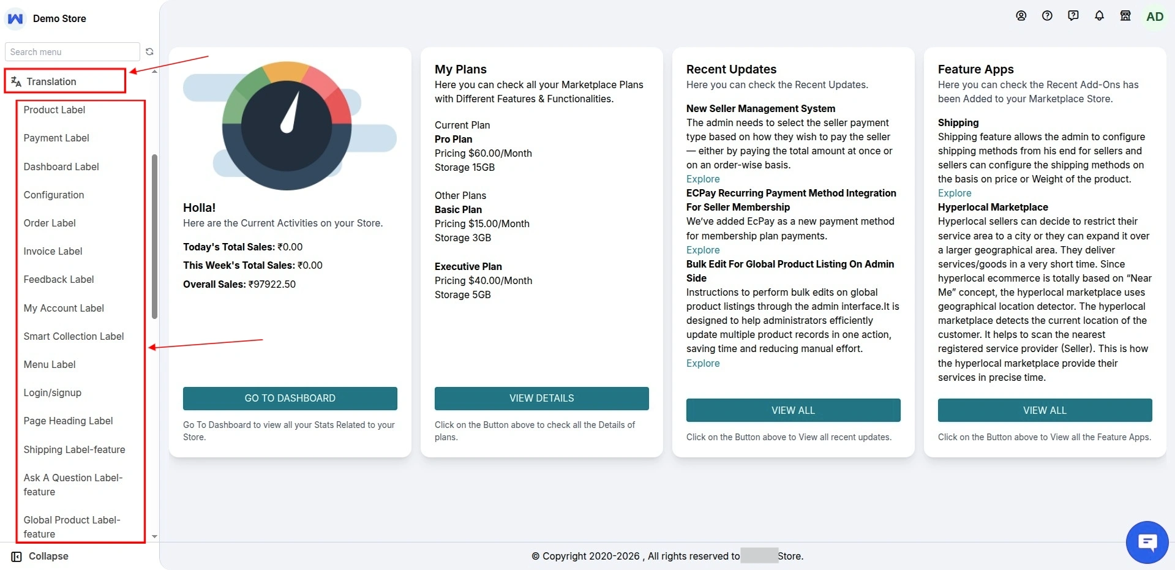Select Ask A Question Label-feature item

[73, 485]
